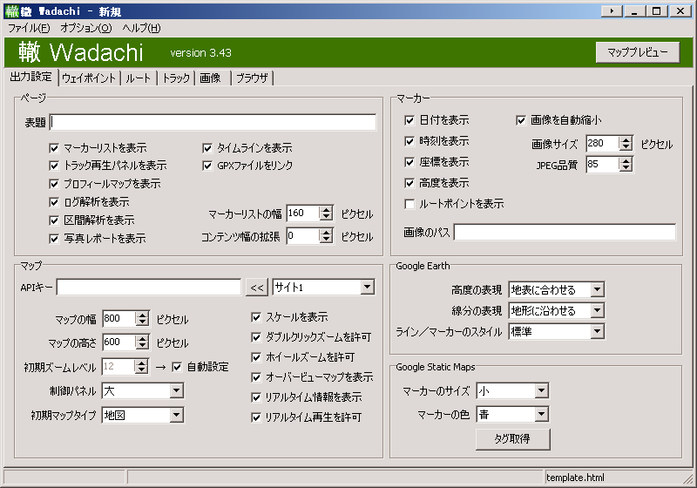Select the 出力設定 tab
The height and width of the screenshot is (488, 697).
31,77
